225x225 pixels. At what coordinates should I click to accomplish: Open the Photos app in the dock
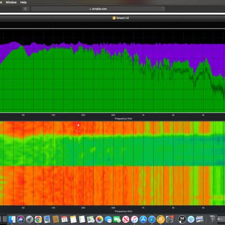click(100, 219)
